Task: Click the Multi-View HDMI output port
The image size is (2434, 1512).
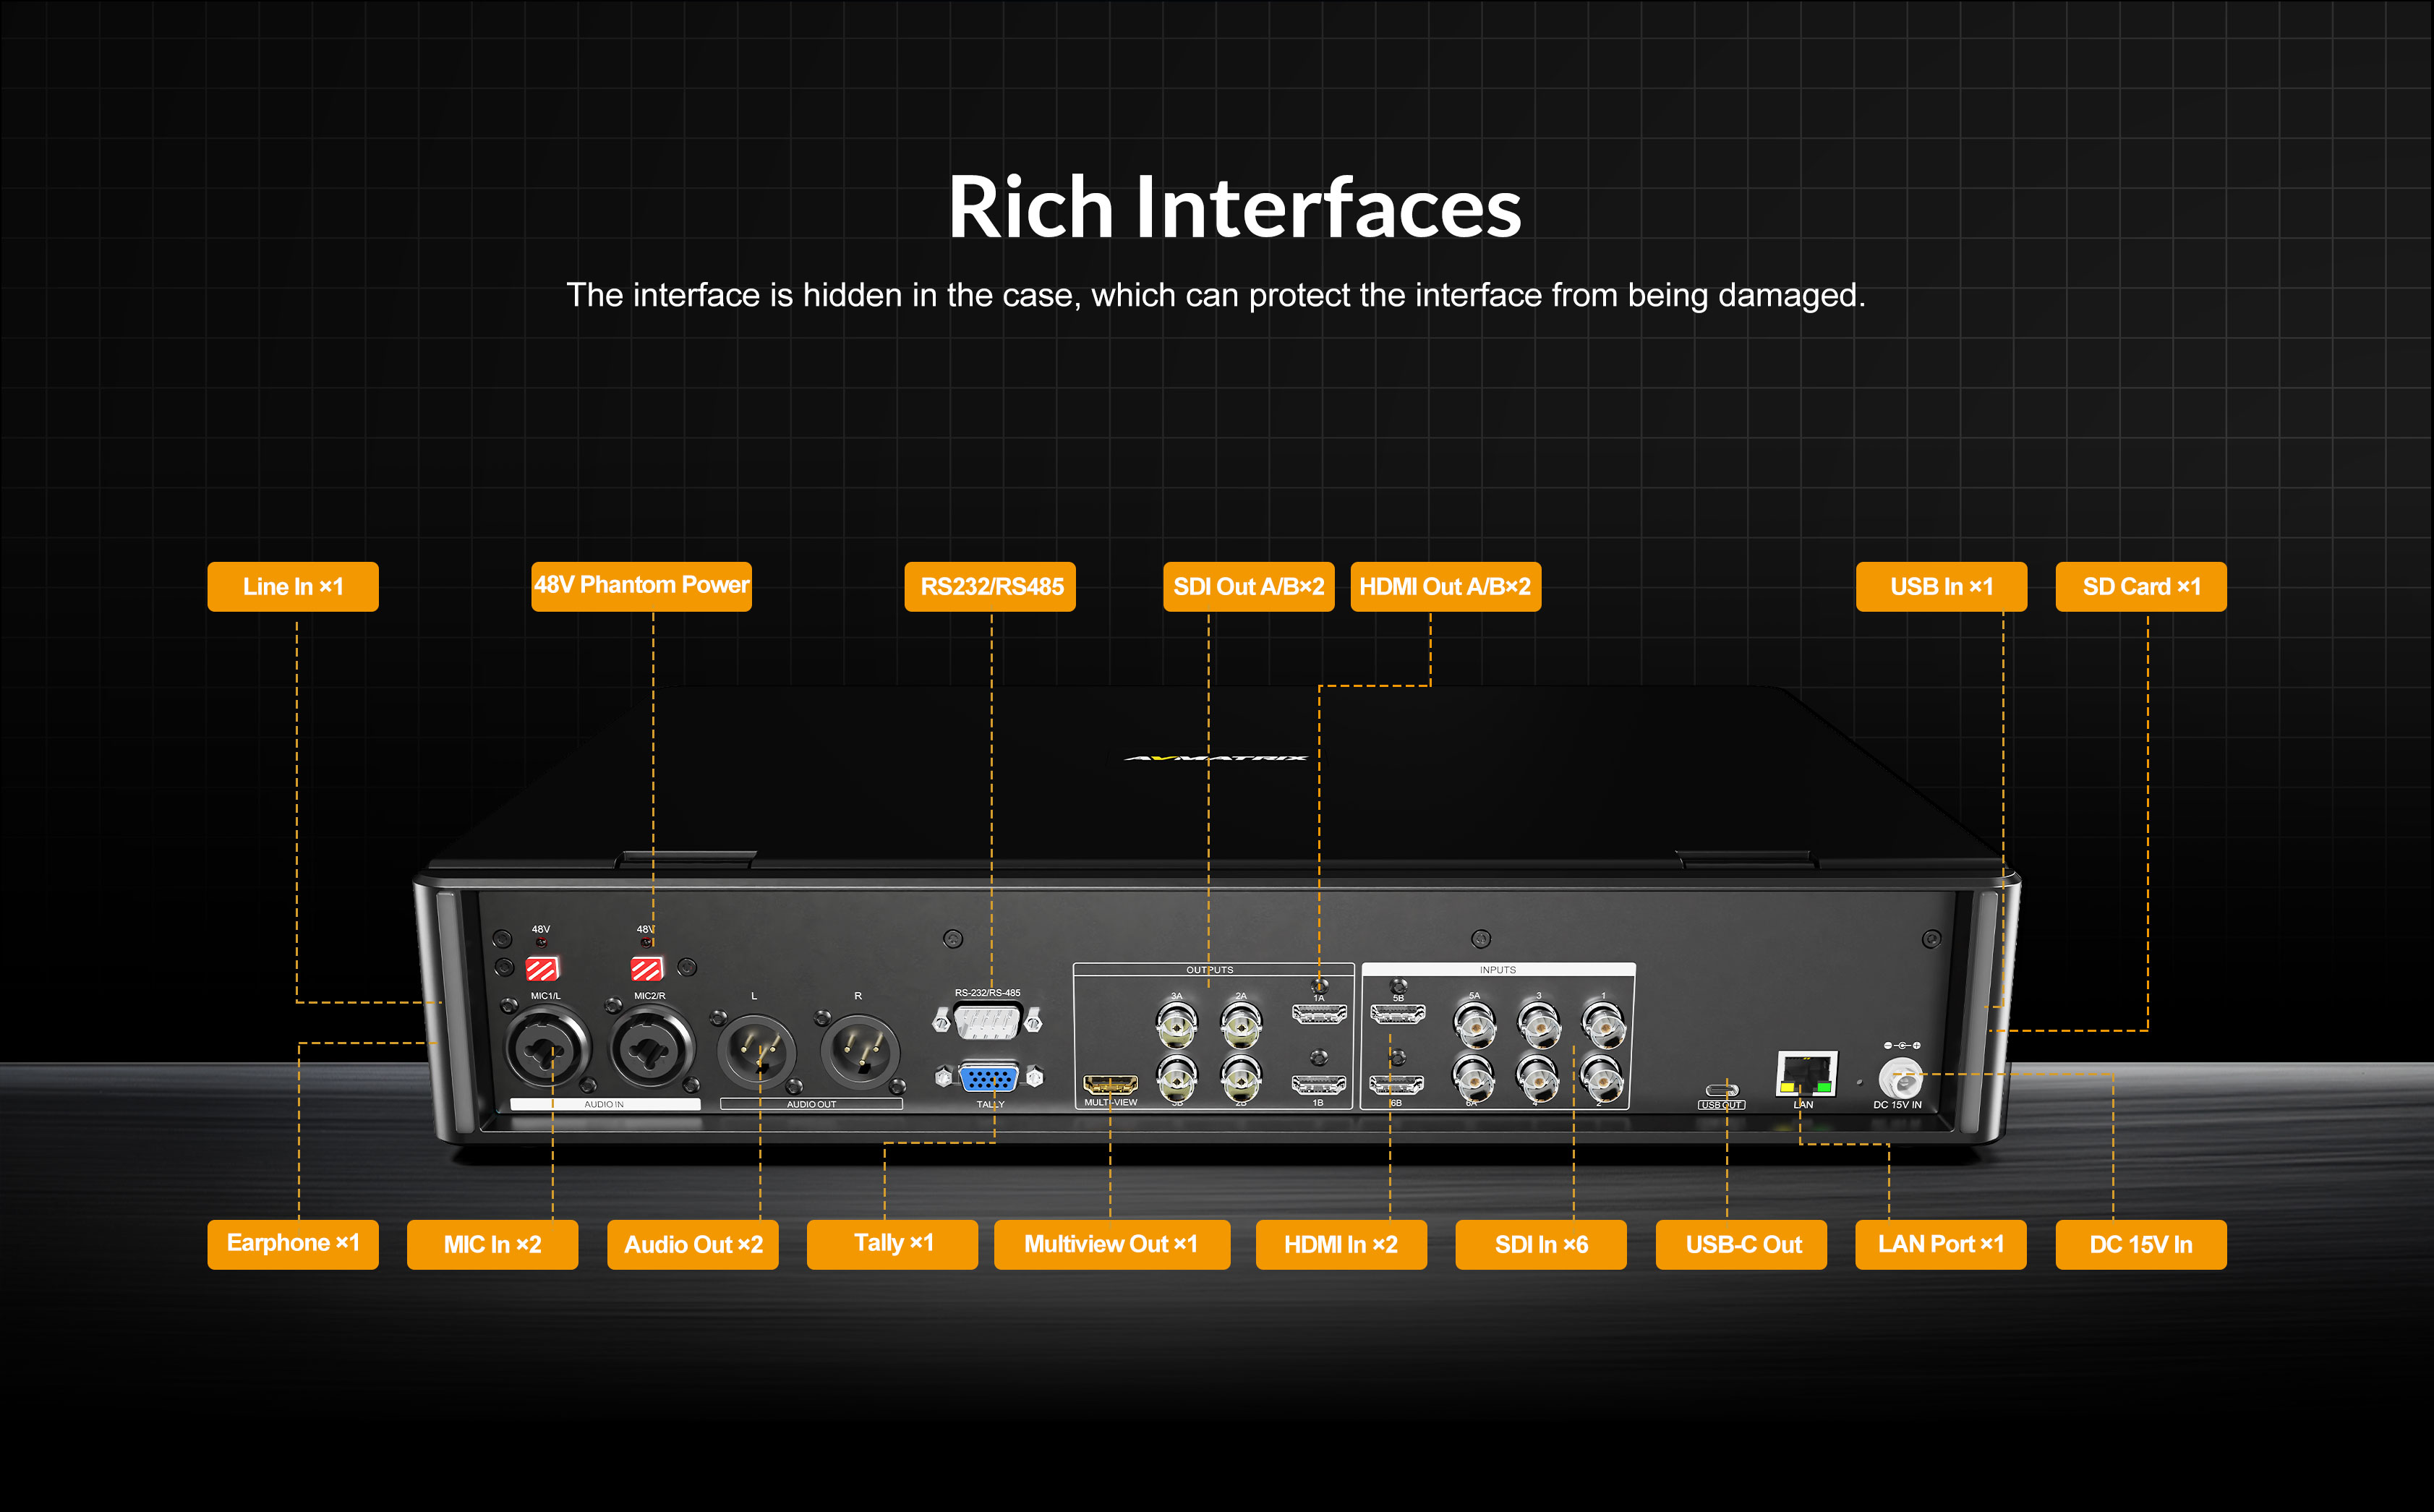Action: (x=1110, y=1084)
